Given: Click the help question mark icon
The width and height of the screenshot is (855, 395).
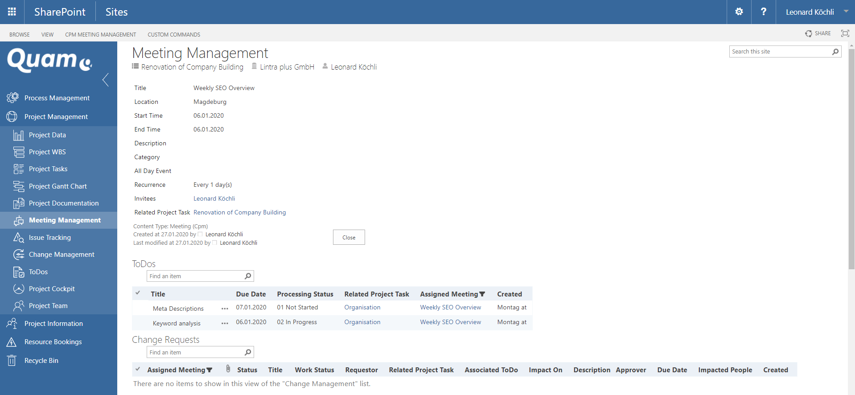Looking at the screenshot, I should coord(763,12).
